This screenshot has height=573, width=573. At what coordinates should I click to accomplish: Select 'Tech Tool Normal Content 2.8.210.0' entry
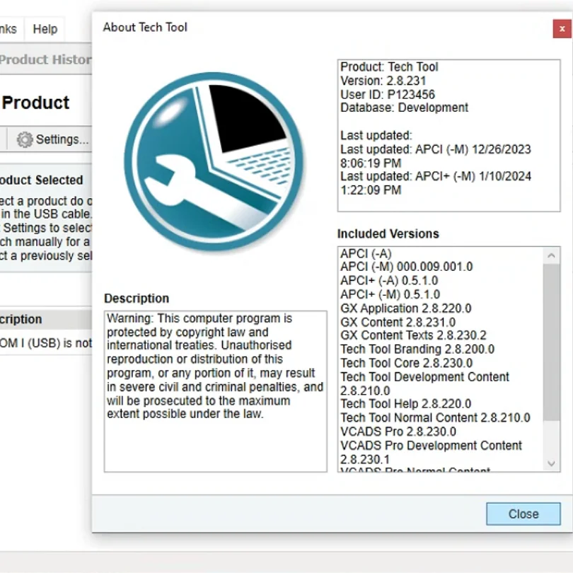click(435, 417)
